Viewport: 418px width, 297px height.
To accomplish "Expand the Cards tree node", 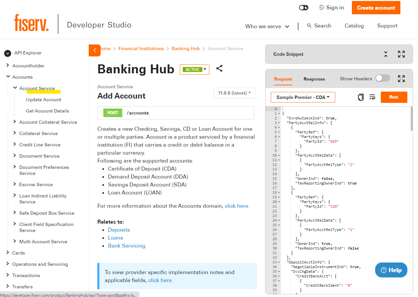I will 8,253.
